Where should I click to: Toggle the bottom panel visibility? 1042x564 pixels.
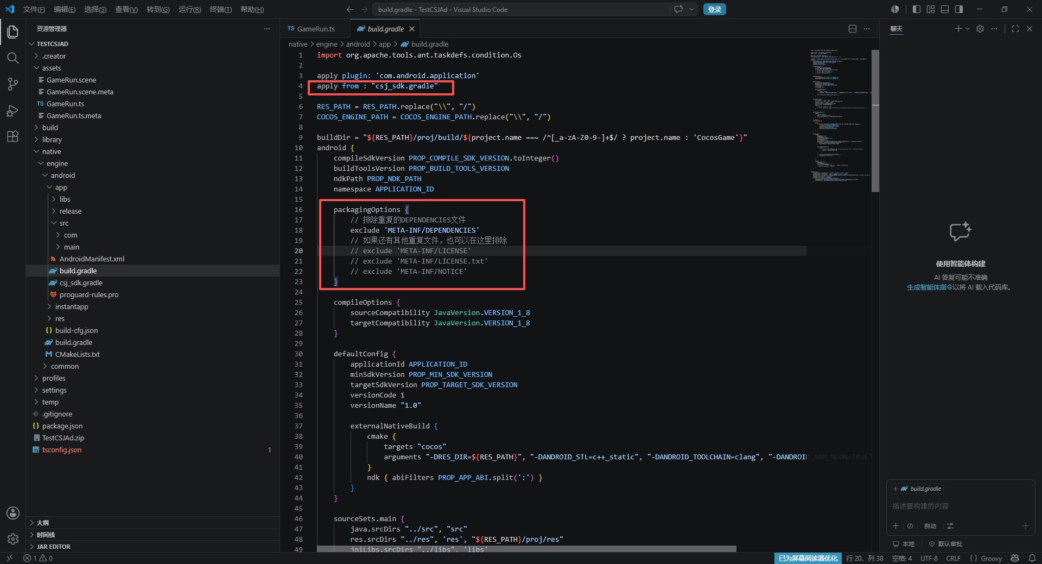pos(945,9)
